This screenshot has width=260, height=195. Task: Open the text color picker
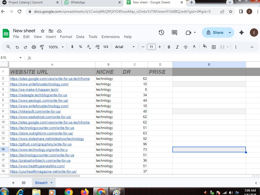coord(194,47)
